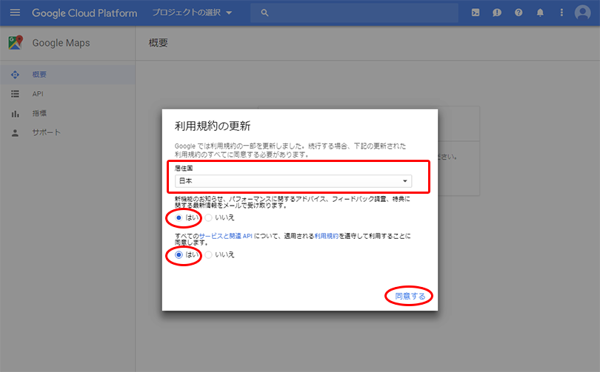Image resolution: width=600 pixels, height=372 pixels.
Task: Click the feedback speech bubble icon
Action: pos(497,13)
